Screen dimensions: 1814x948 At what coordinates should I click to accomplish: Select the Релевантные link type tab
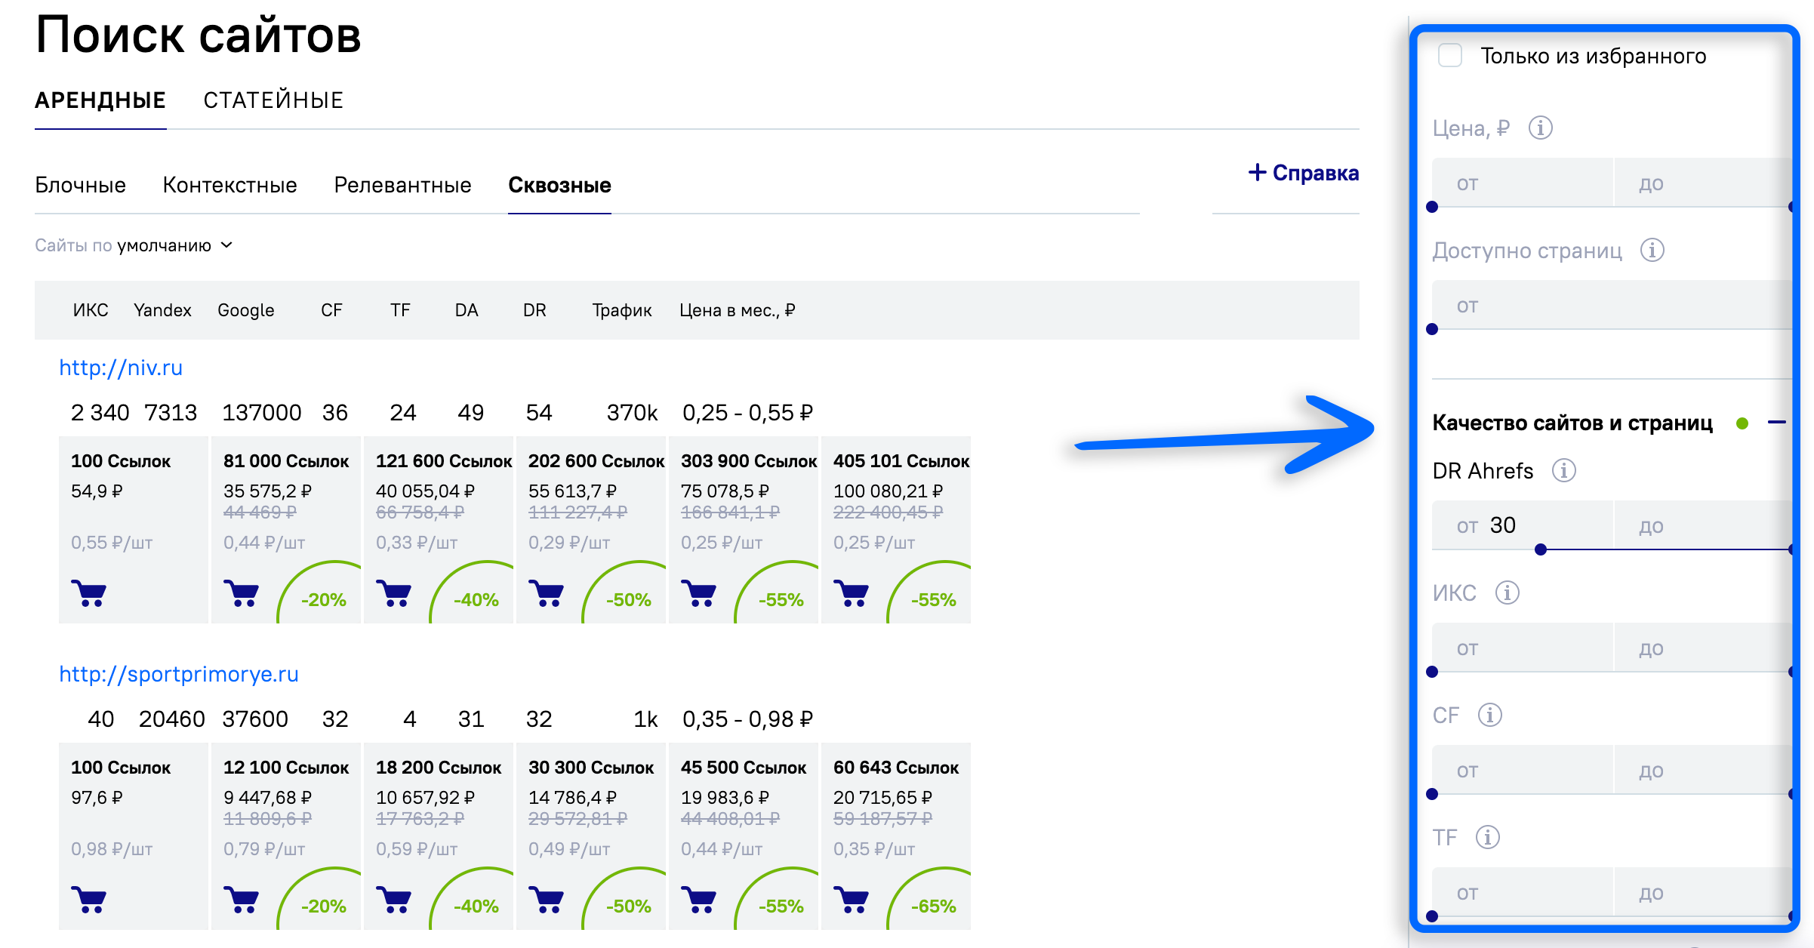(x=402, y=185)
